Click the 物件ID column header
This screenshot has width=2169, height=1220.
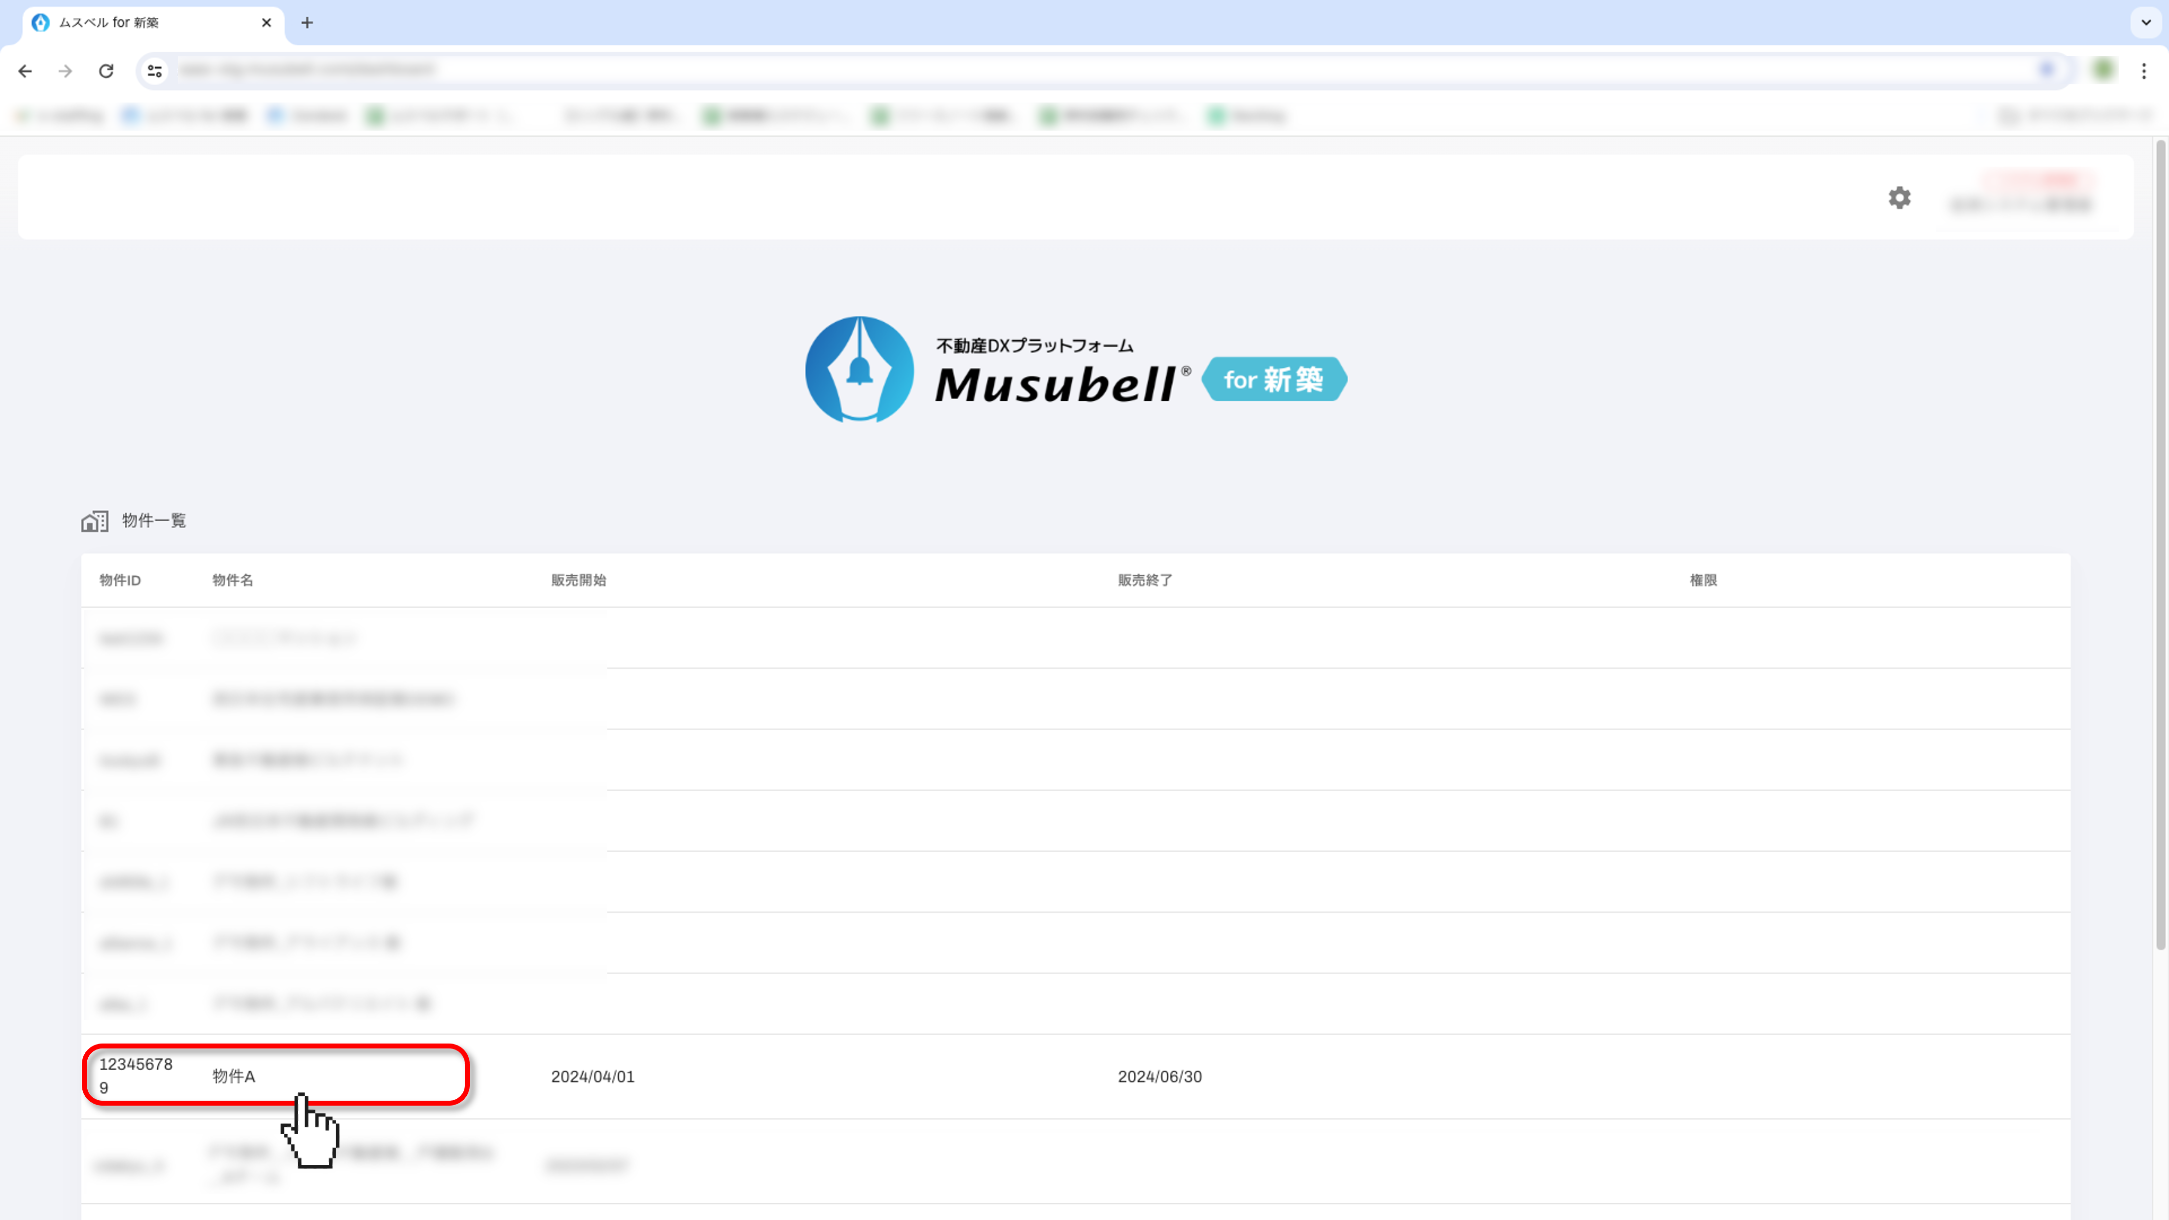120,580
